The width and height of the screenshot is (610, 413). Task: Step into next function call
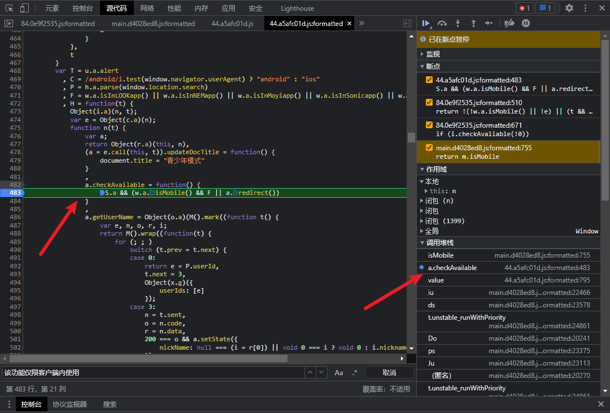point(458,24)
